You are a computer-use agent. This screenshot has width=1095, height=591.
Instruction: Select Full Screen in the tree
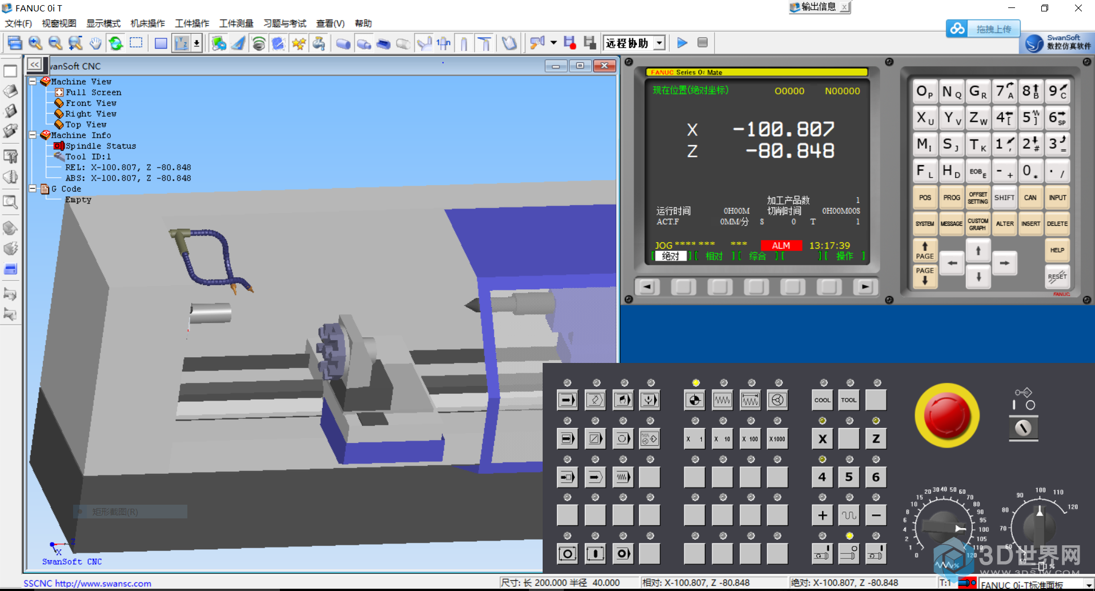coord(93,93)
